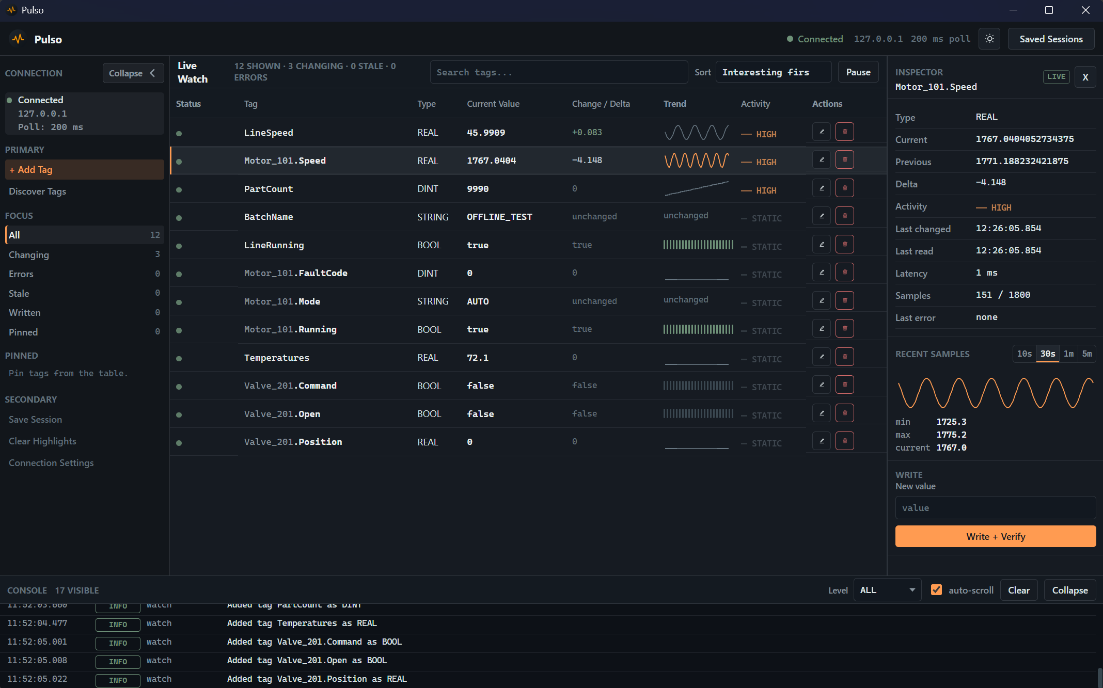
Task: Filter focus to Written tags
Action: (x=85, y=312)
